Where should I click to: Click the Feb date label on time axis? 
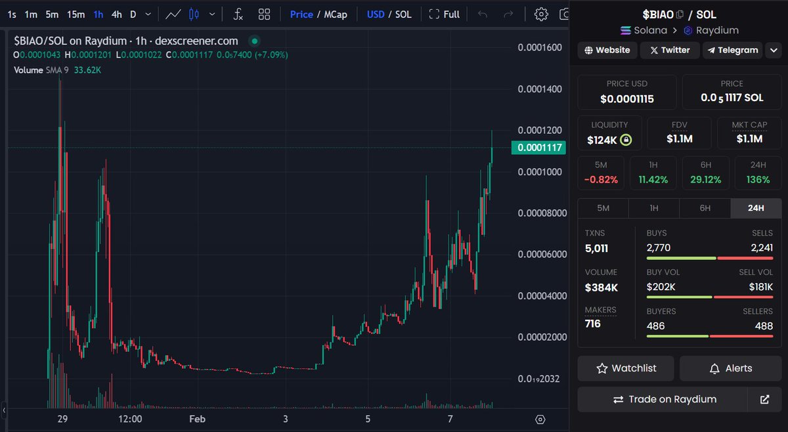[198, 419]
